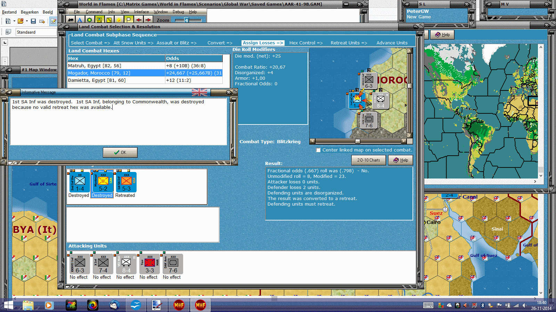Adjust the Zoom slider
This screenshot has width=556, height=312.
click(x=188, y=20)
